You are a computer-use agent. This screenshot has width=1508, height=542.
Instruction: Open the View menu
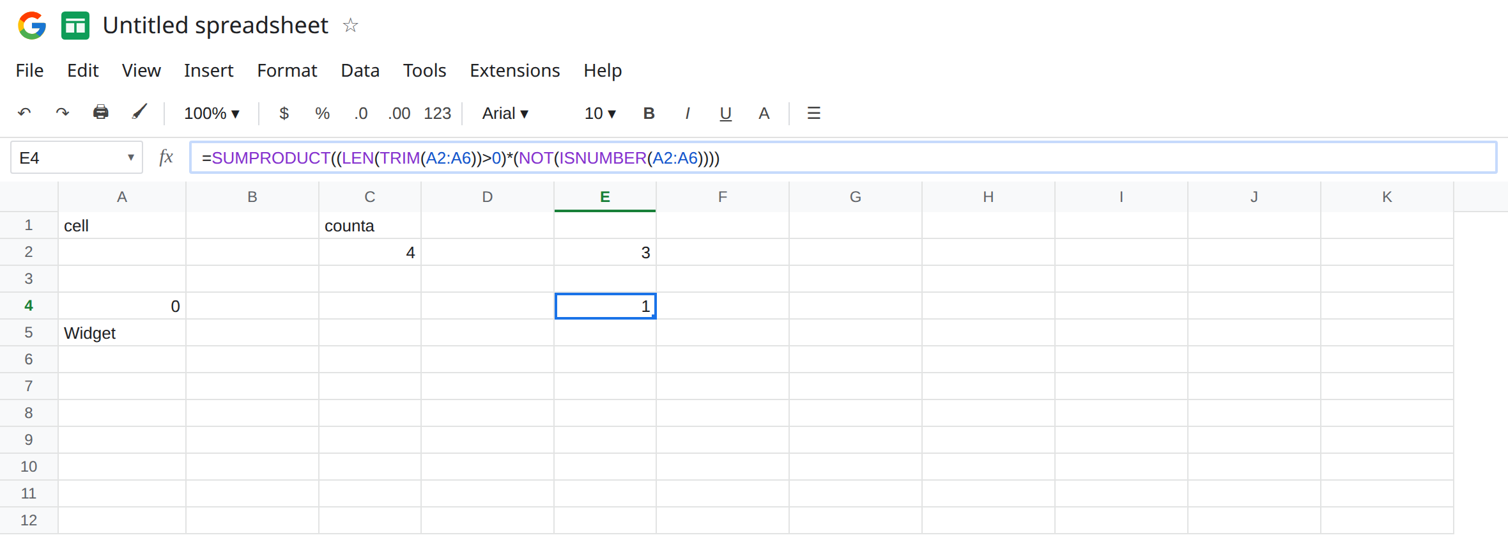pos(141,70)
